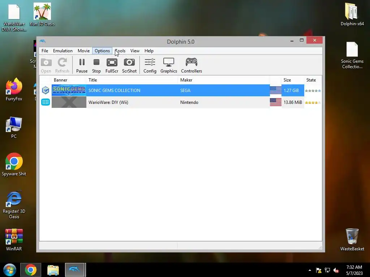This screenshot has height=277, width=370.
Task: Select the Register! 3D Oasis desktop shortcut
Action: coord(14,205)
